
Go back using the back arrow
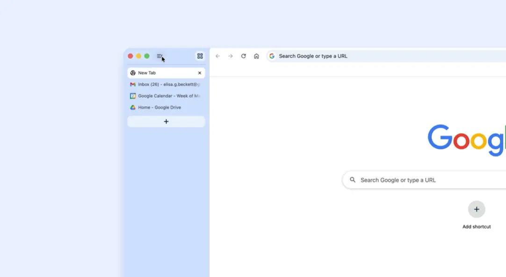pyautogui.click(x=217, y=56)
